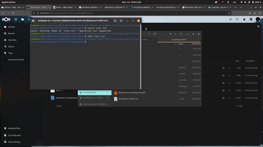Go back in the browser
263x147 pixels.
(3, 13)
